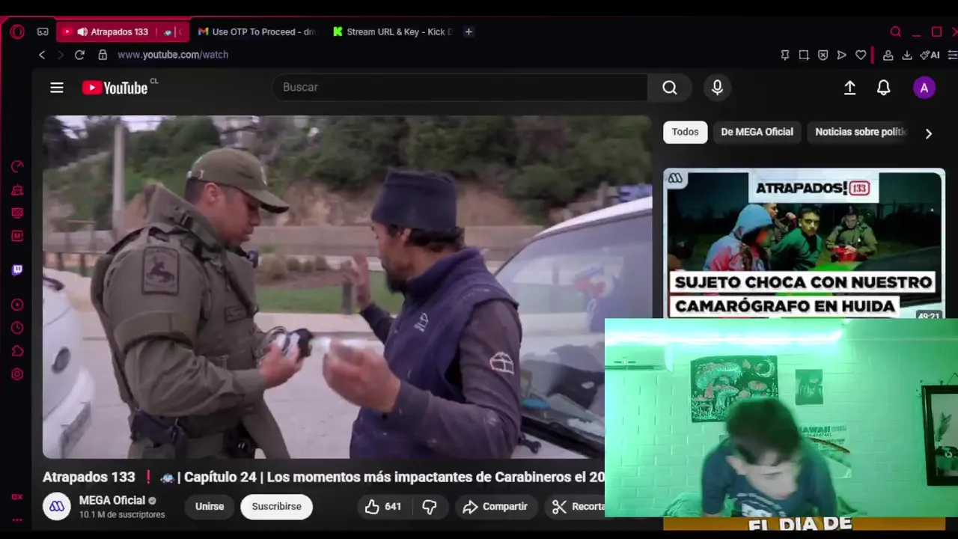958x539 pixels.
Task: Click the pin icon in the browser toolbar
Action: pos(784,55)
